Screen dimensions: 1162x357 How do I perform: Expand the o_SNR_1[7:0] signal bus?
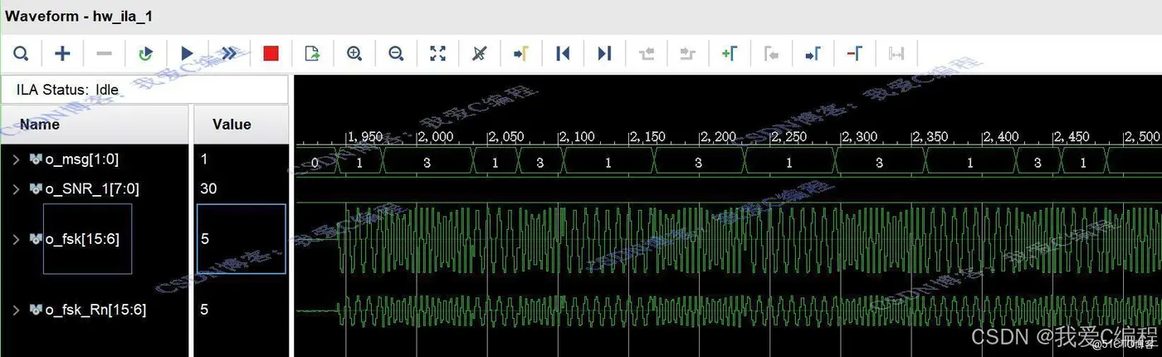pos(16,189)
